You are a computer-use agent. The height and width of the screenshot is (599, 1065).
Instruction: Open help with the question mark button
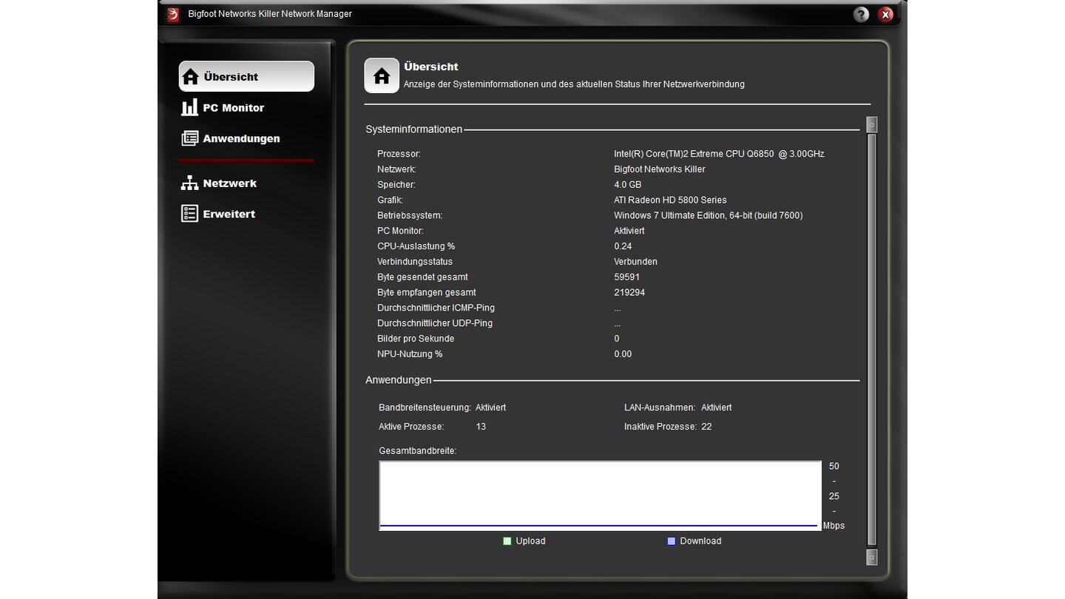click(x=861, y=14)
